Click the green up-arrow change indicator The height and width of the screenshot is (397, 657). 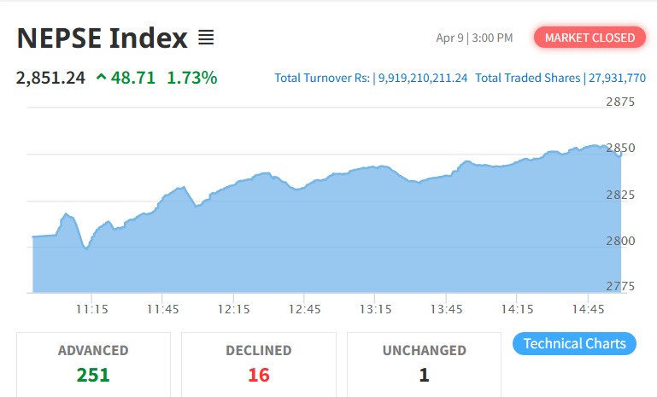[102, 78]
